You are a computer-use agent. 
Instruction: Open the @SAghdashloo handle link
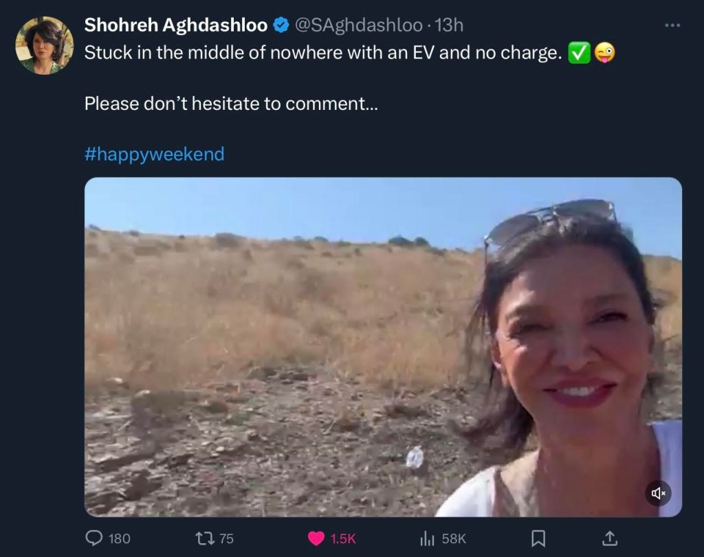coord(358,25)
